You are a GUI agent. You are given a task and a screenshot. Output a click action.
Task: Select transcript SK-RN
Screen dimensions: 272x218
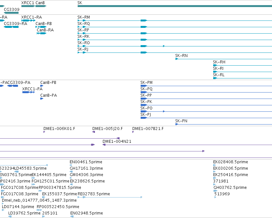224,59
